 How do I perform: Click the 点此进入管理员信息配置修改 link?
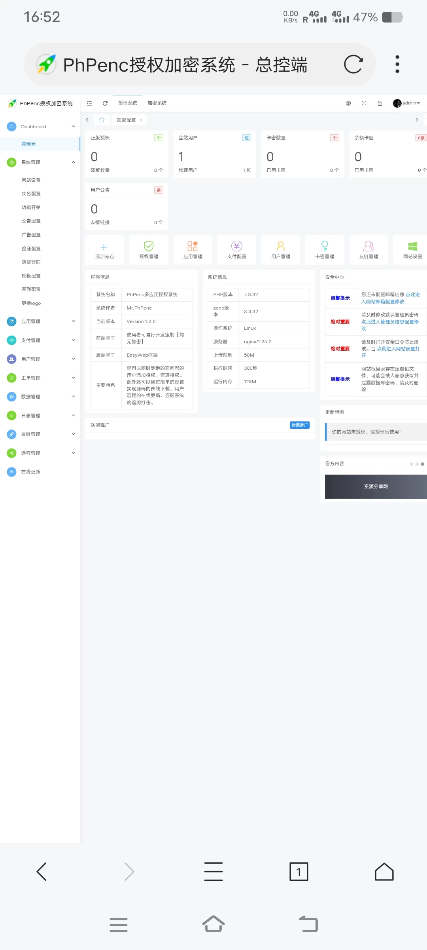click(389, 322)
